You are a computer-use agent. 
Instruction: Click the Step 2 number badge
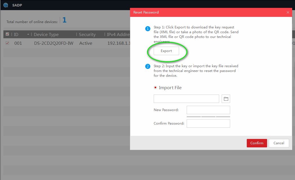click(x=148, y=66)
